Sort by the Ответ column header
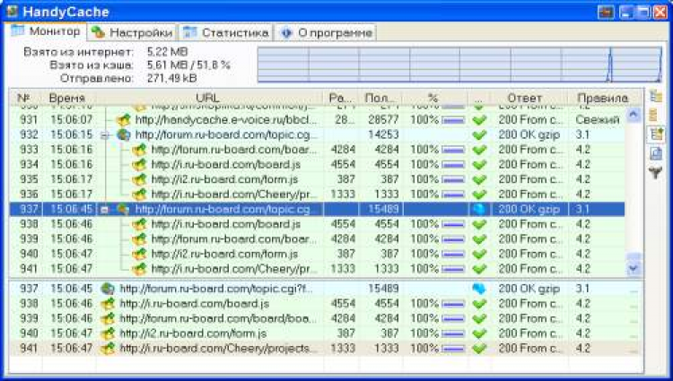Image resolution: width=673 pixels, height=381 pixels. click(529, 98)
